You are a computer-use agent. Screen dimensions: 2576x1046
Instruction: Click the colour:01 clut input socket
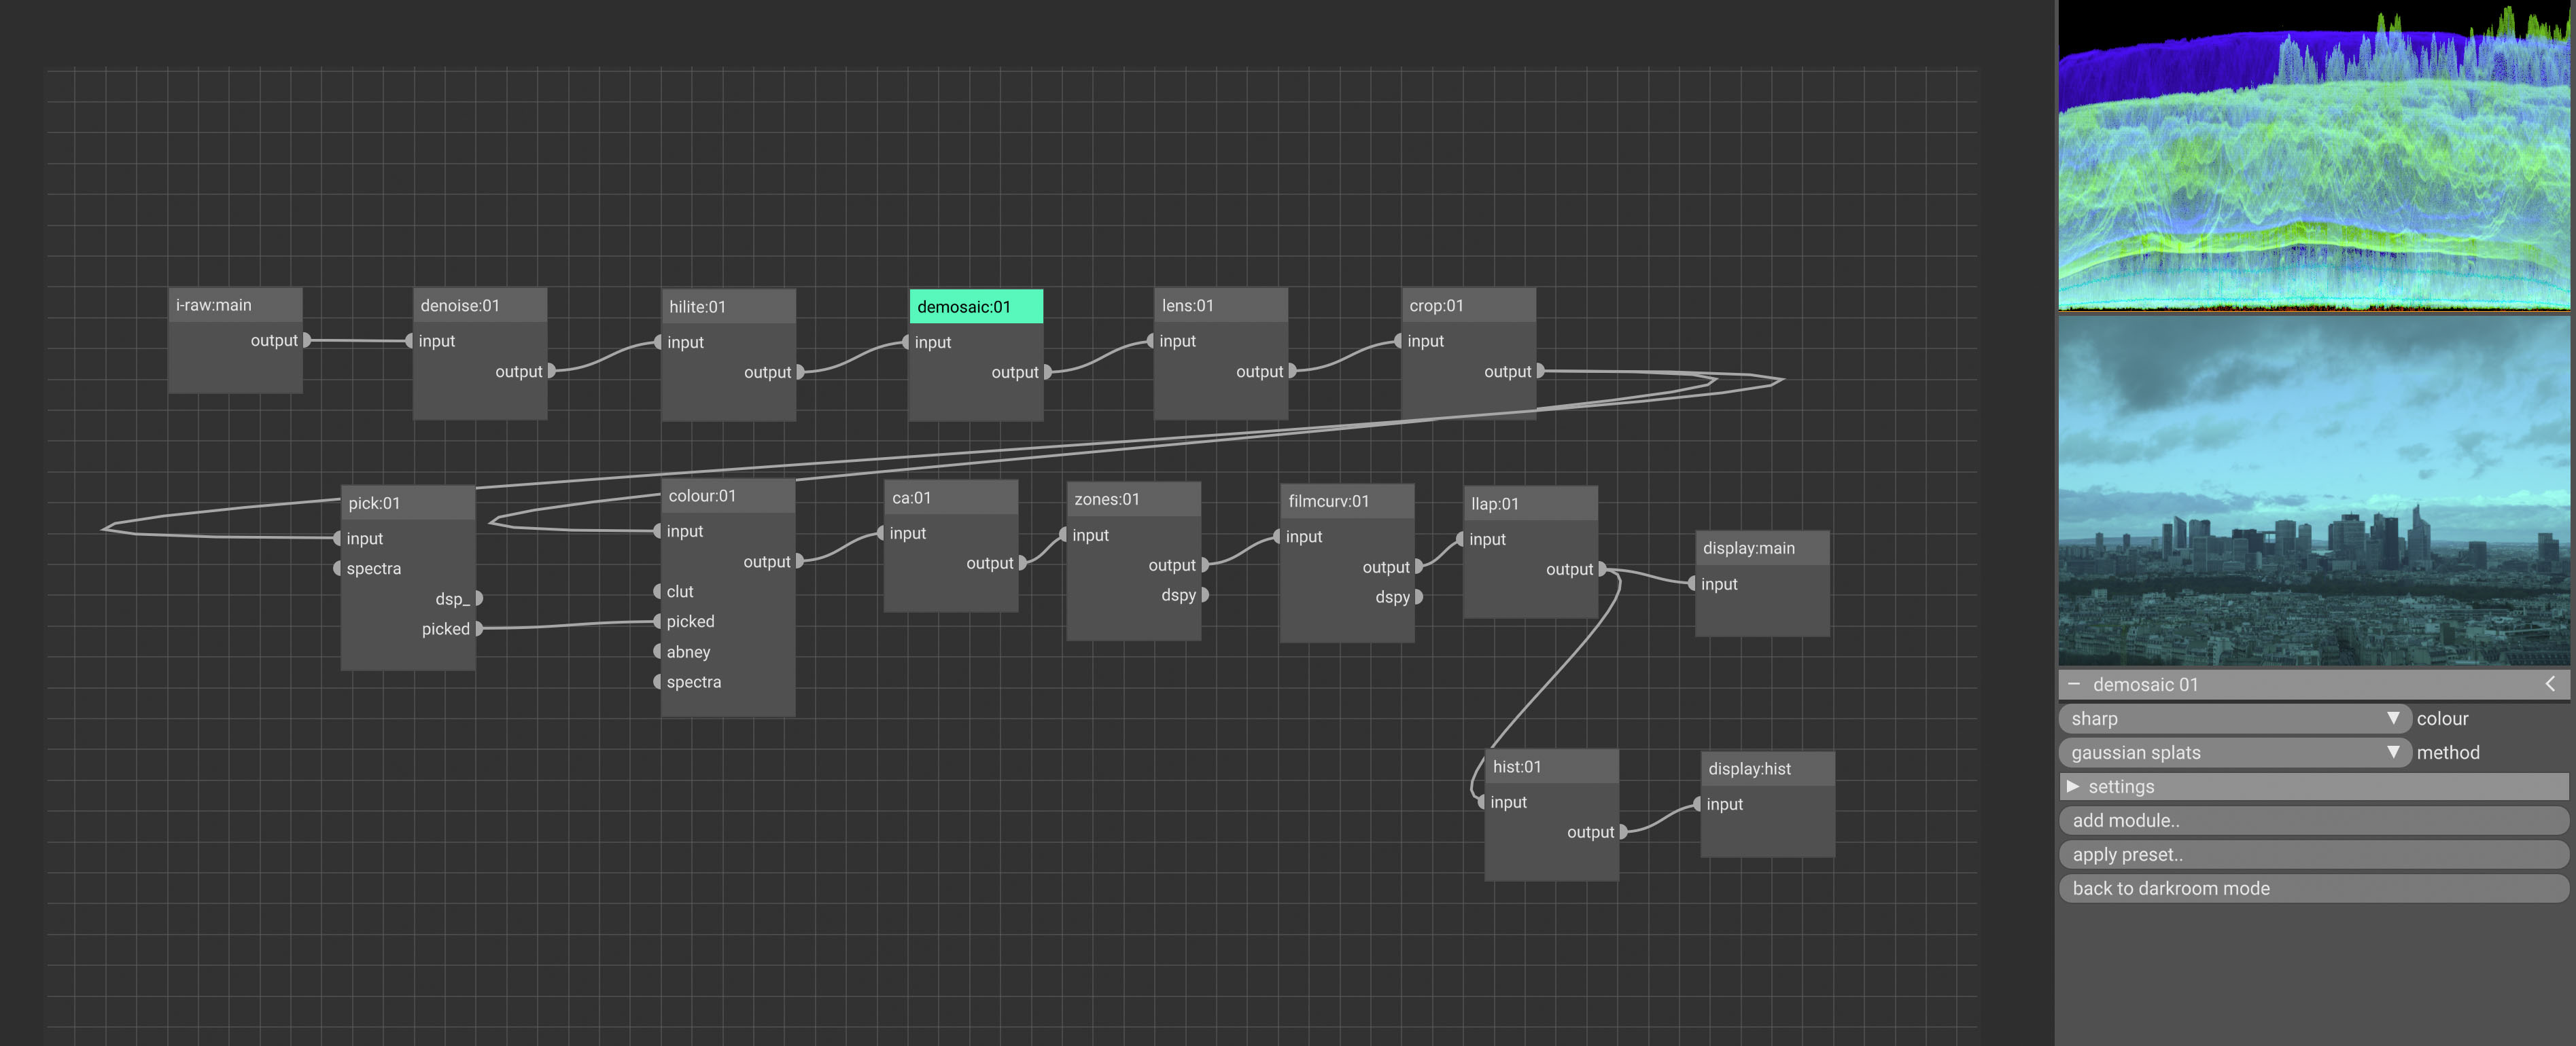pyautogui.click(x=657, y=592)
